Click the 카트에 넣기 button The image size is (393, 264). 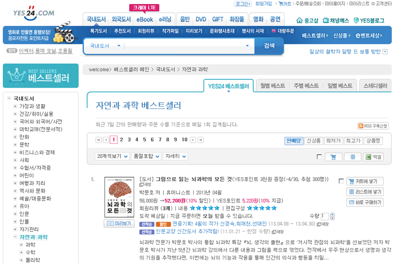tap(364, 181)
